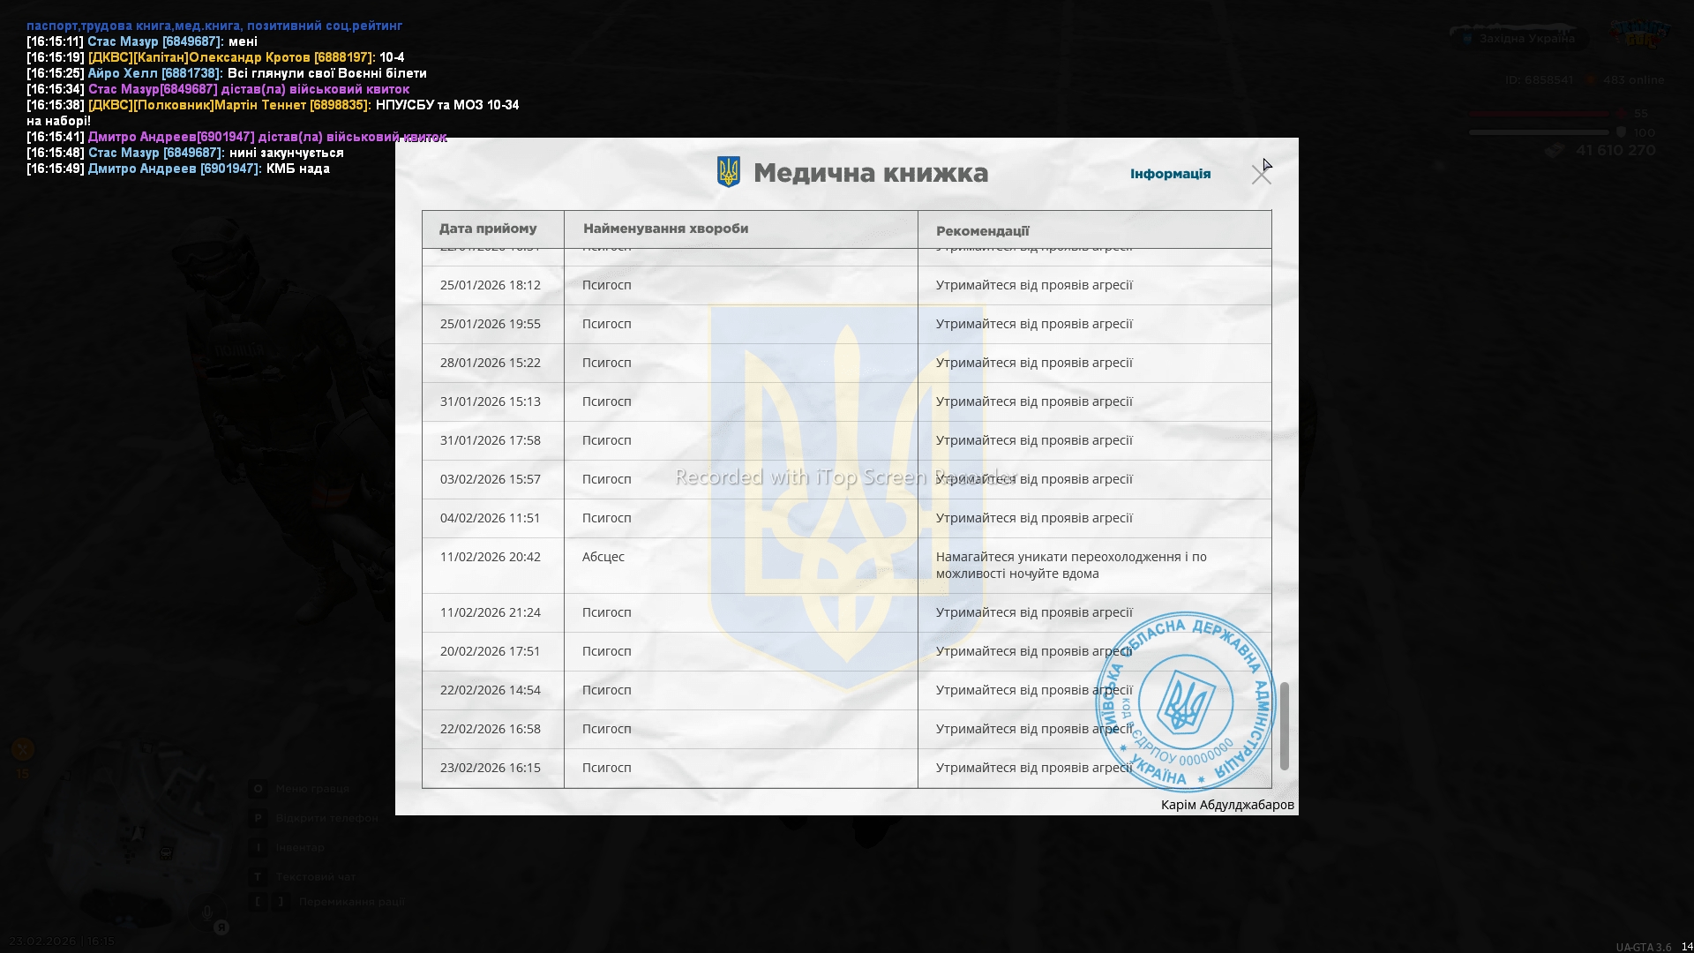Click the car marker on the minimap
The image size is (1694, 953).
(166, 852)
